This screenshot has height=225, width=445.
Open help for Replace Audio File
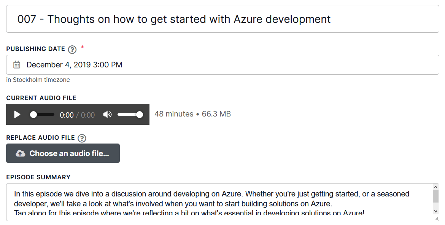82,138
